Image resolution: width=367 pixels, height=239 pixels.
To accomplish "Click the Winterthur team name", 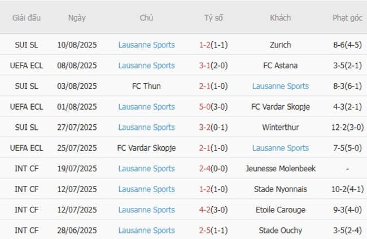I will point(280,127).
